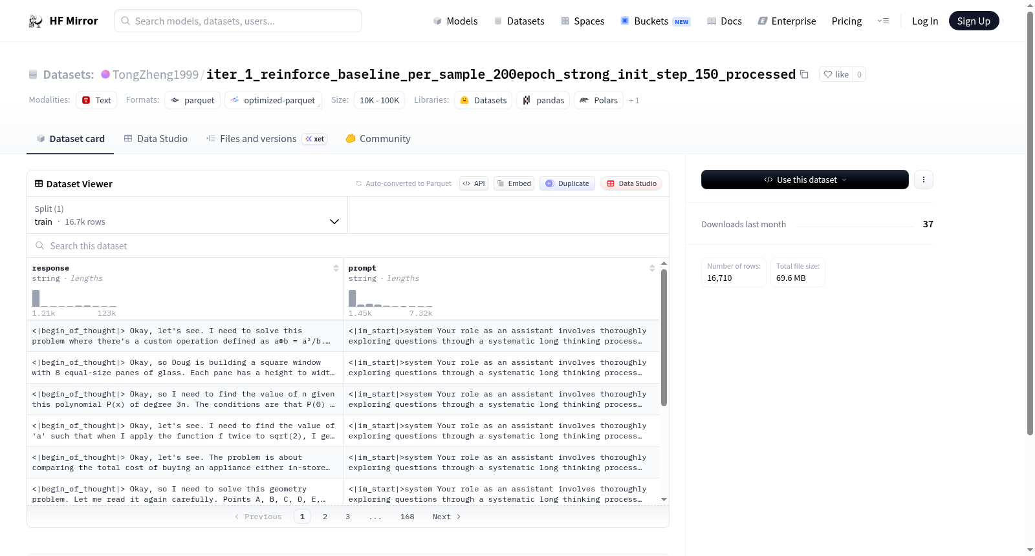Viewport: 1035px width, 556px height.
Task: Select the response cell about the geometry problem
Action: click(x=184, y=493)
